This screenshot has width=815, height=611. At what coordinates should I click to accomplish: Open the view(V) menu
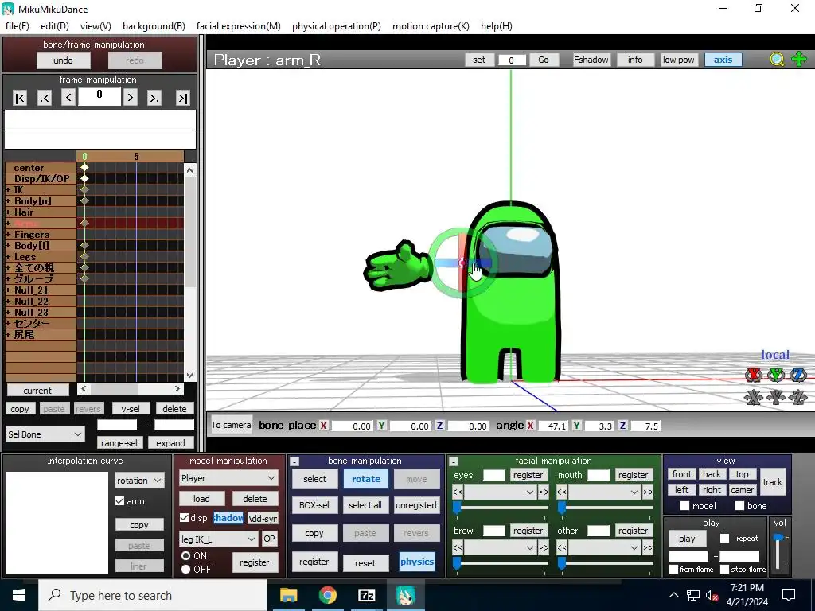[x=96, y=26]
